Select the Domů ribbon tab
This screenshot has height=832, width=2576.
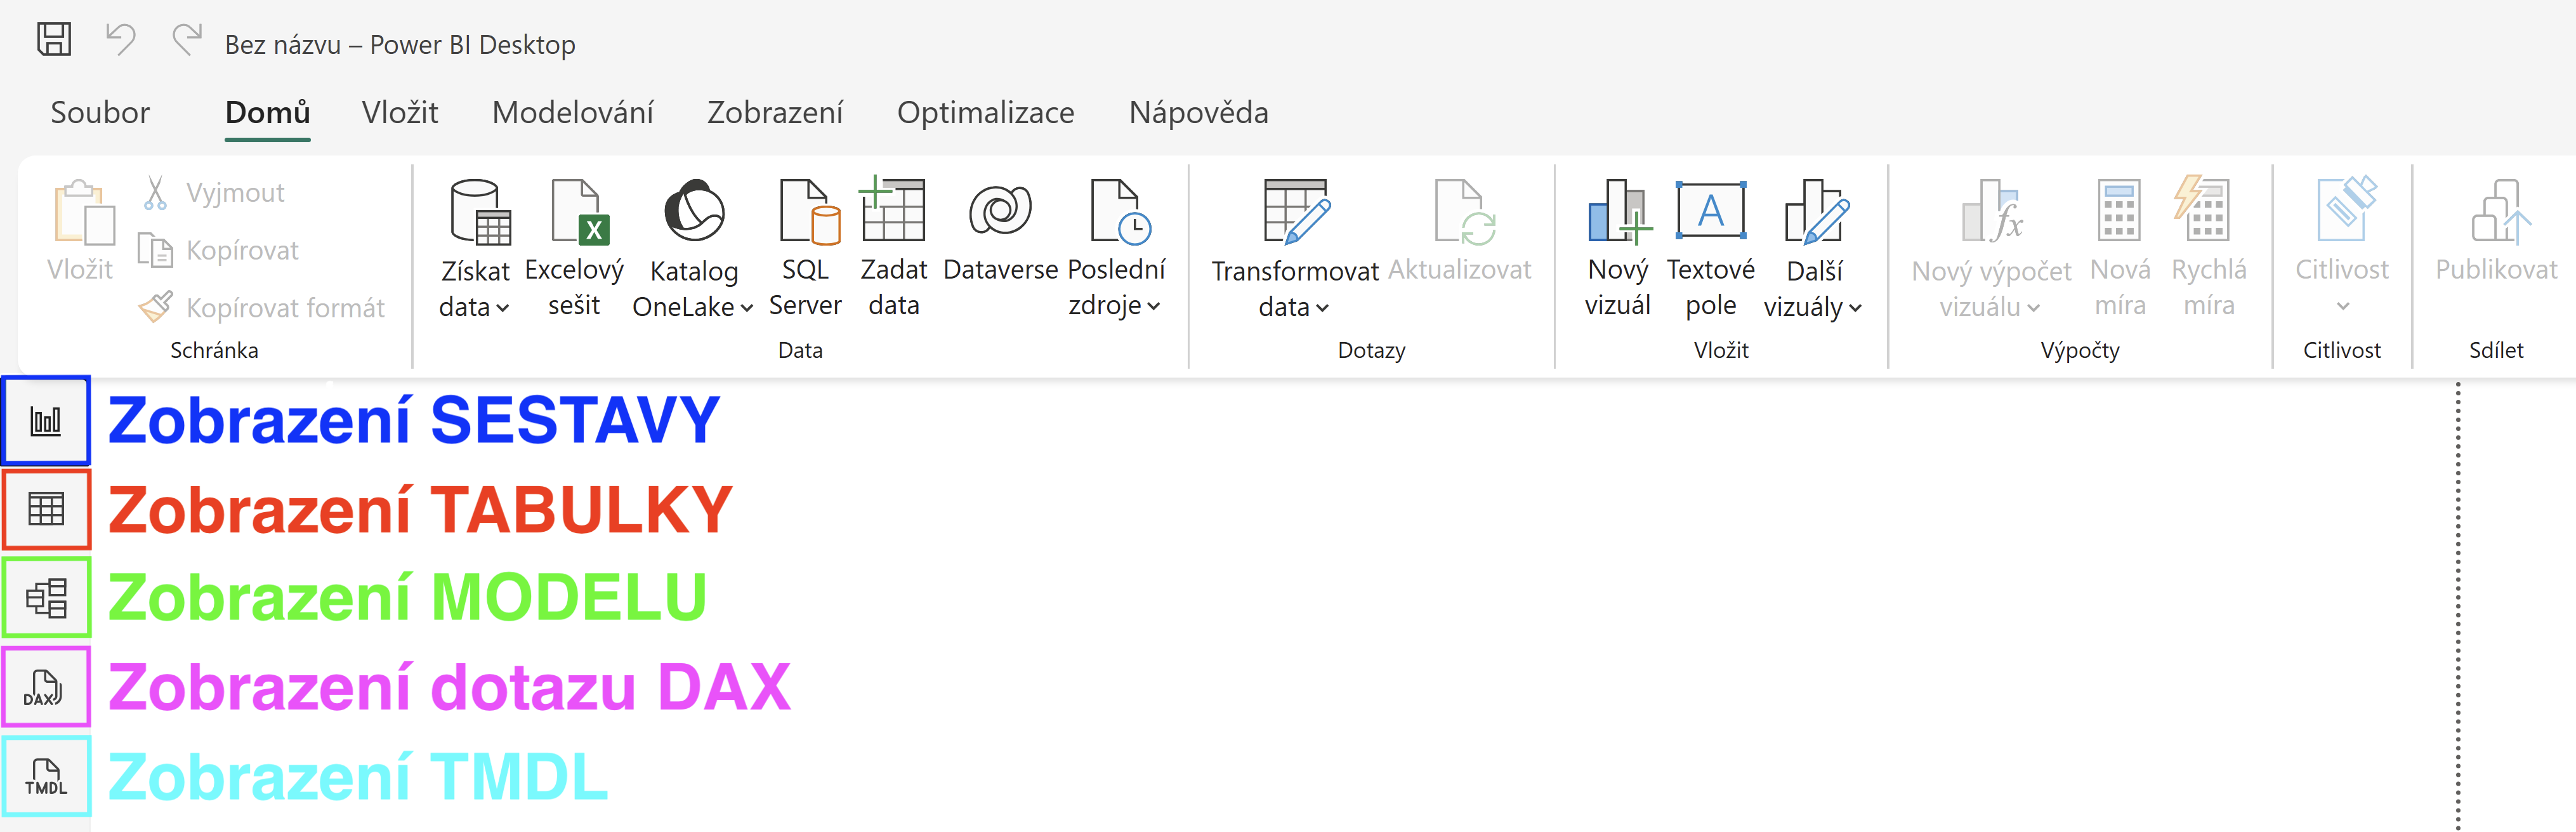pyautogui.click(x=267, y=112)
